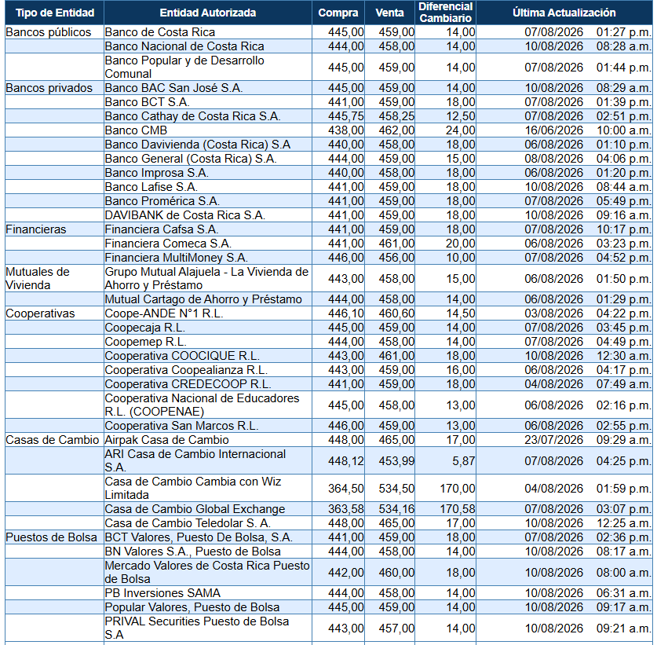Click DAVIBANK de Costa Rica S.A.
Screen dimensions: 657x645
click(185, 215)
